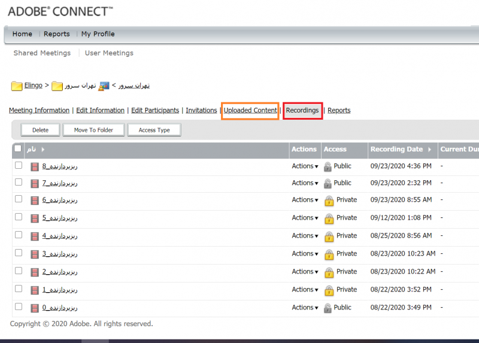Click the recording film icon for row 0
This screenshot has width=479, height=343.
click(35, 308)
